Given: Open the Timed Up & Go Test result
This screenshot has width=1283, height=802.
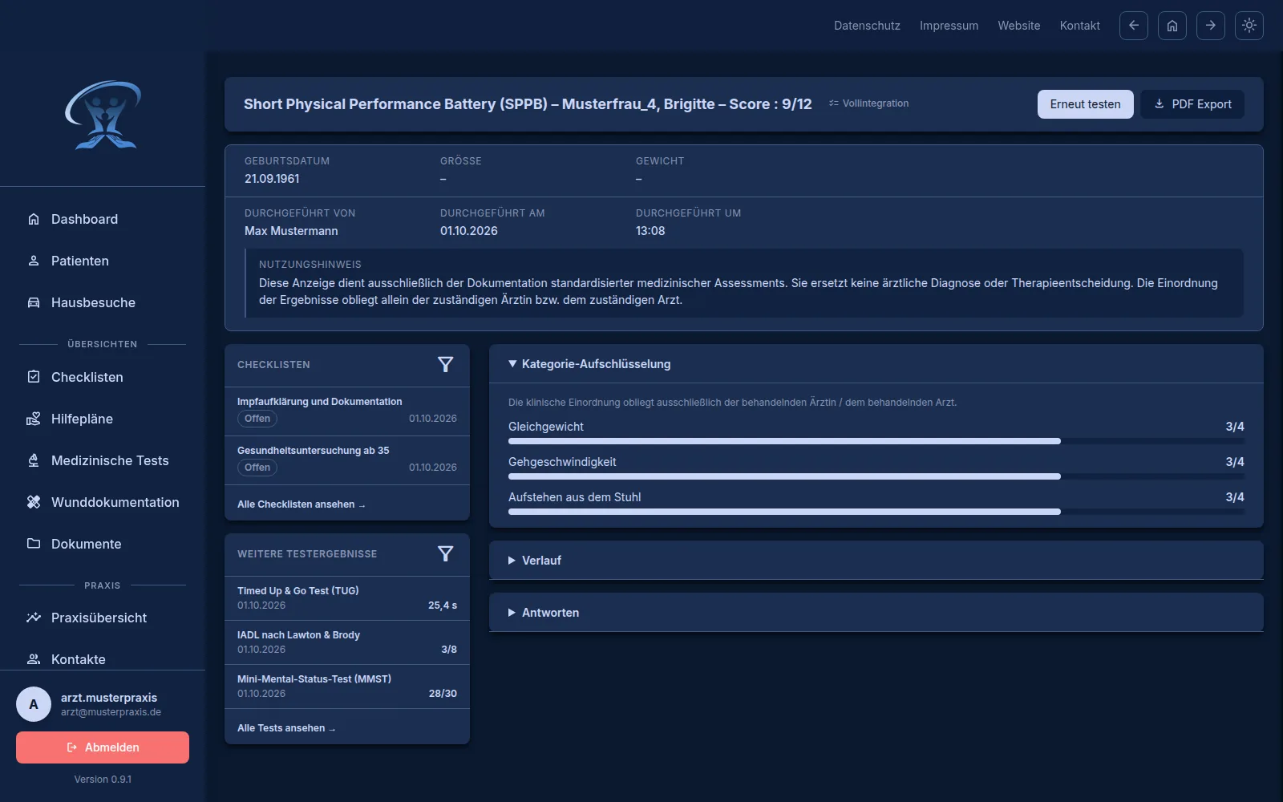Looking at the screenshot, I should click(347, 598).
